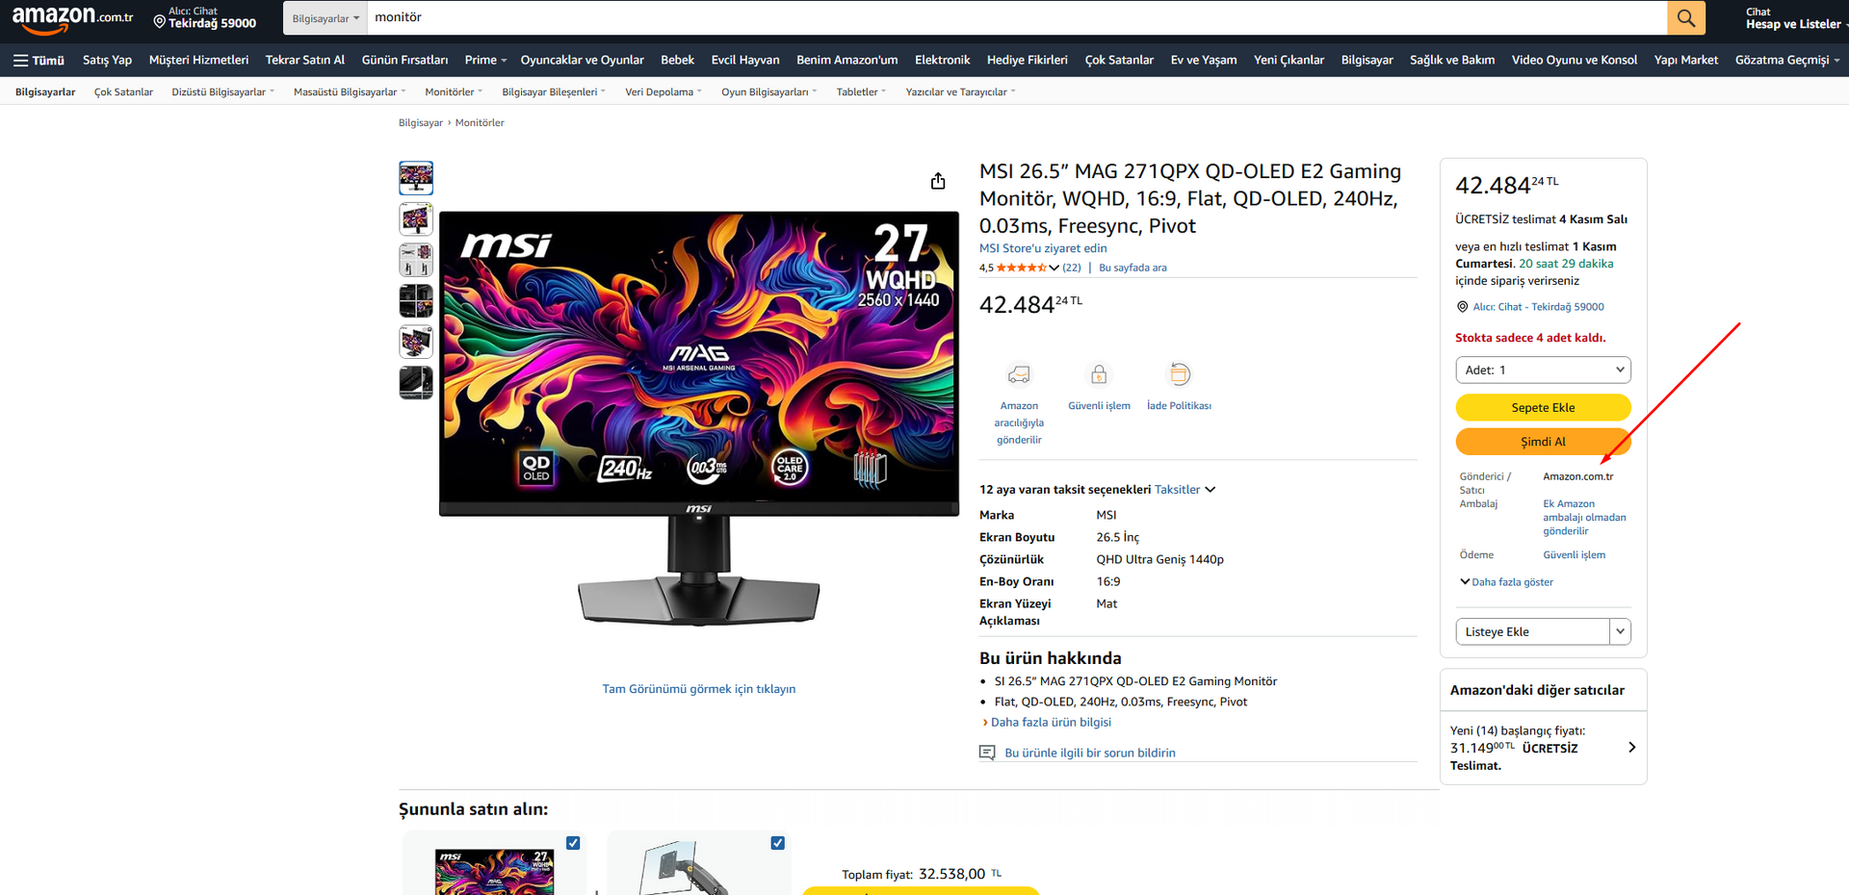The height and width of the screenshot is (895, 1849).
Task: Click the Şimdi Al button
Action: click(x=1543, y=442)
